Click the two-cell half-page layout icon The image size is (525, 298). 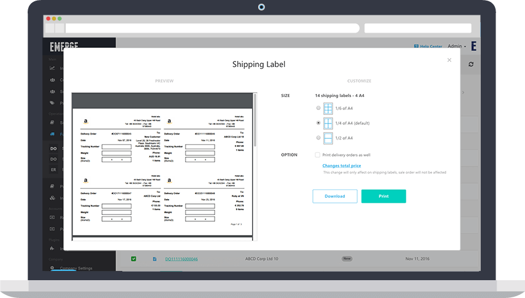tap(328, 138)
